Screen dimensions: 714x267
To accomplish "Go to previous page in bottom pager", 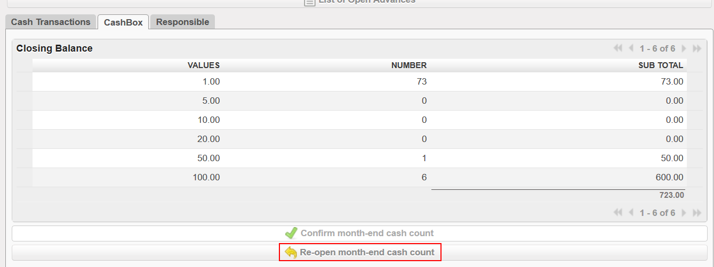I will coord(631,213).
